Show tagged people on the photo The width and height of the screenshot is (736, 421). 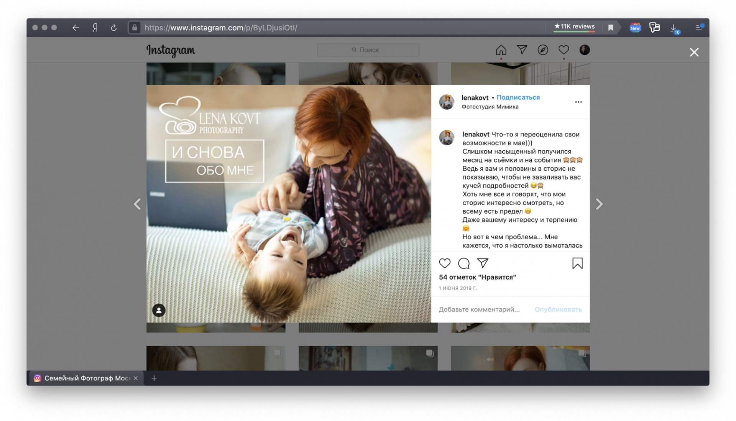[x=159, y=310]
